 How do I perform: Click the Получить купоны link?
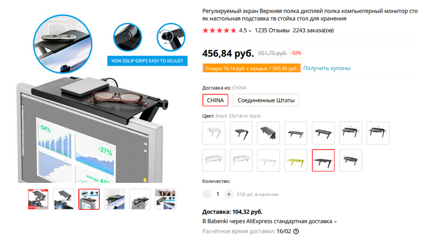point(327,68)
